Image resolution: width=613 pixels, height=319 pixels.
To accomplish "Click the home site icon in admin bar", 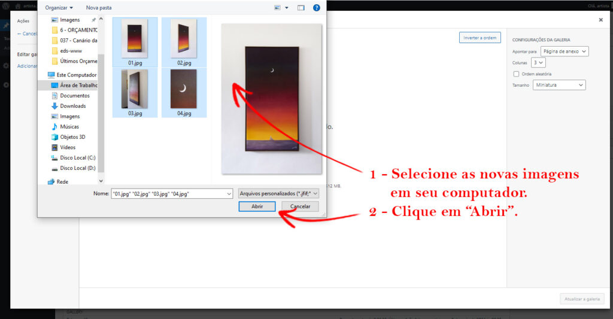I will 18,6.
